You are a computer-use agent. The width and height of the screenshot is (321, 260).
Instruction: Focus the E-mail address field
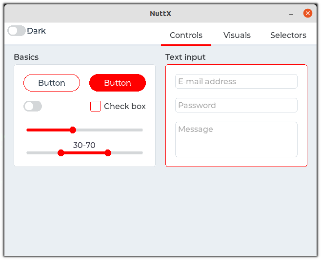coord(236,81)
